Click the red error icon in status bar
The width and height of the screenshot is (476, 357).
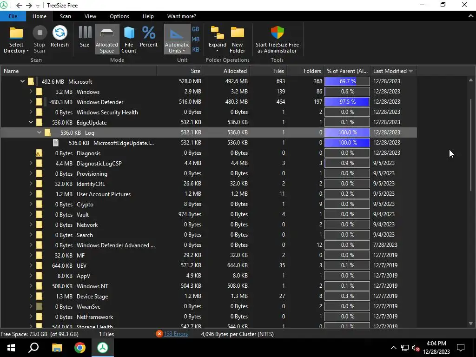(x=159, y=334)
